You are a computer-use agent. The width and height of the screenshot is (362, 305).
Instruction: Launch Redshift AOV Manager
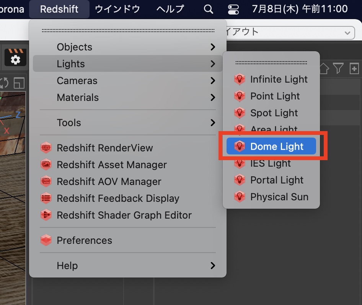(109, 182)
